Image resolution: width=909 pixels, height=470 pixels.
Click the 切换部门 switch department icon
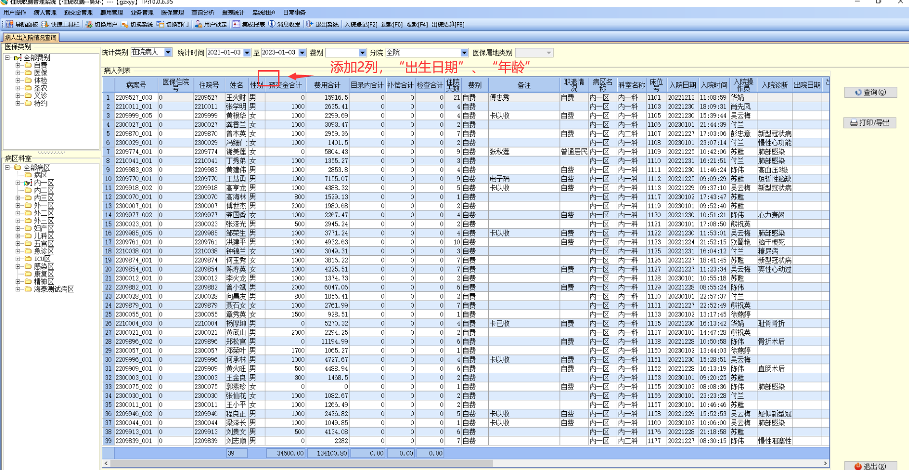point(160,24)
